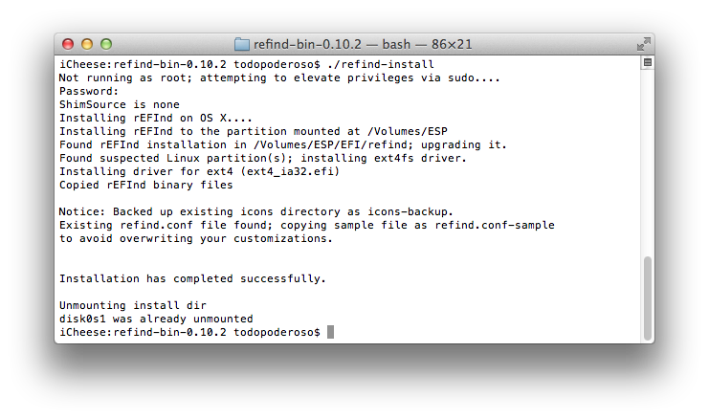709x419 pixels.
Task: Click the gray cursor block at the prompt
Action: click(330, 332)
